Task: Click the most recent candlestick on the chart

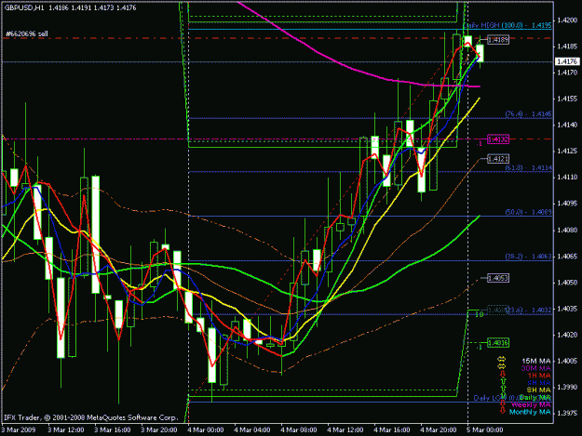Action: click(x=480, y=53)
